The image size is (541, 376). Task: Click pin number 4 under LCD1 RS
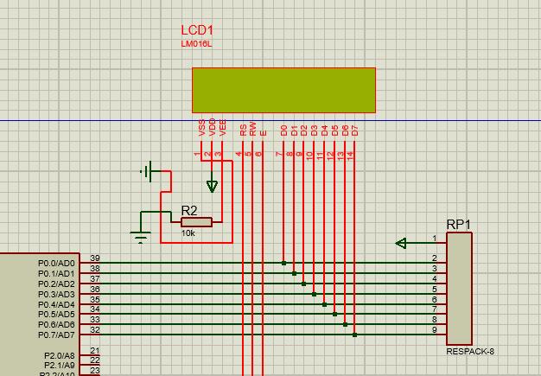tap(239, 154)
